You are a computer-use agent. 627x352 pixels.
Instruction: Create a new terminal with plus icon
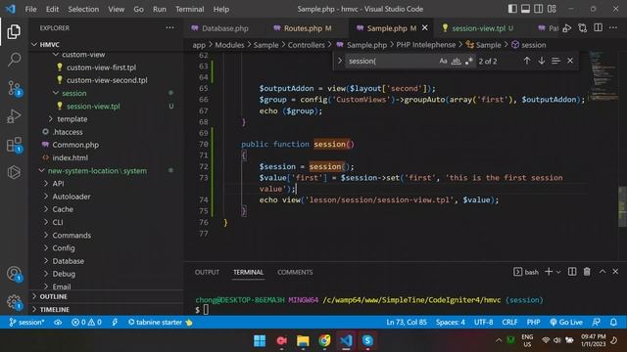coord(549,272)
